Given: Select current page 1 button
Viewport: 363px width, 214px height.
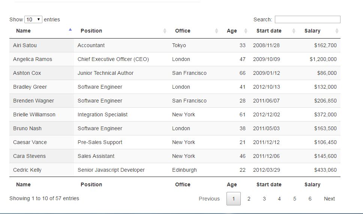Looking at the screenshot, I should tap(233, 199).
